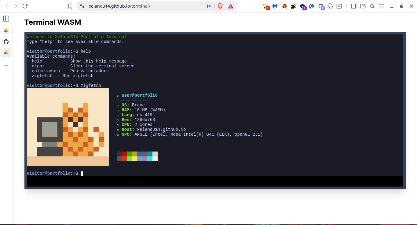The image size is (417, 225).
Task: Open the Customize and control menu
Action: pyautogui.click(x=381, y=6)
